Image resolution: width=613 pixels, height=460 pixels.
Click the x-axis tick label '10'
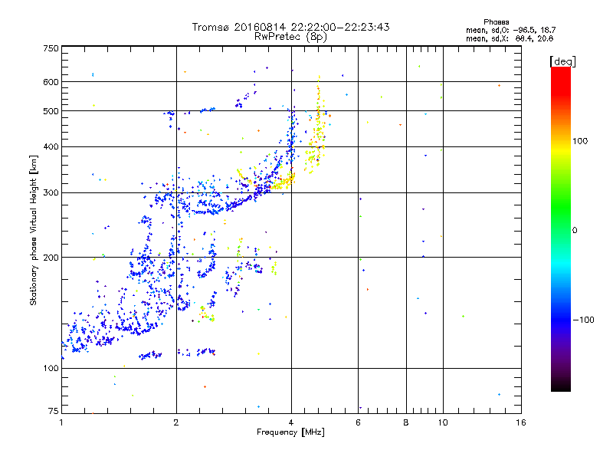coord(443,422)
